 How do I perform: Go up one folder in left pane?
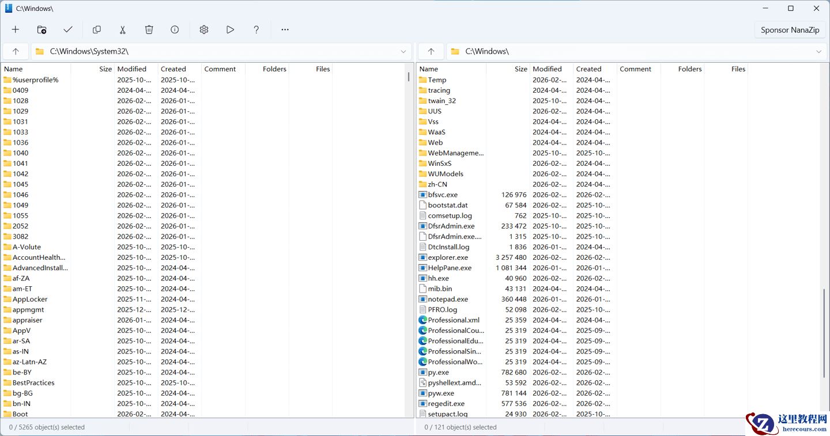click(16, 51)
